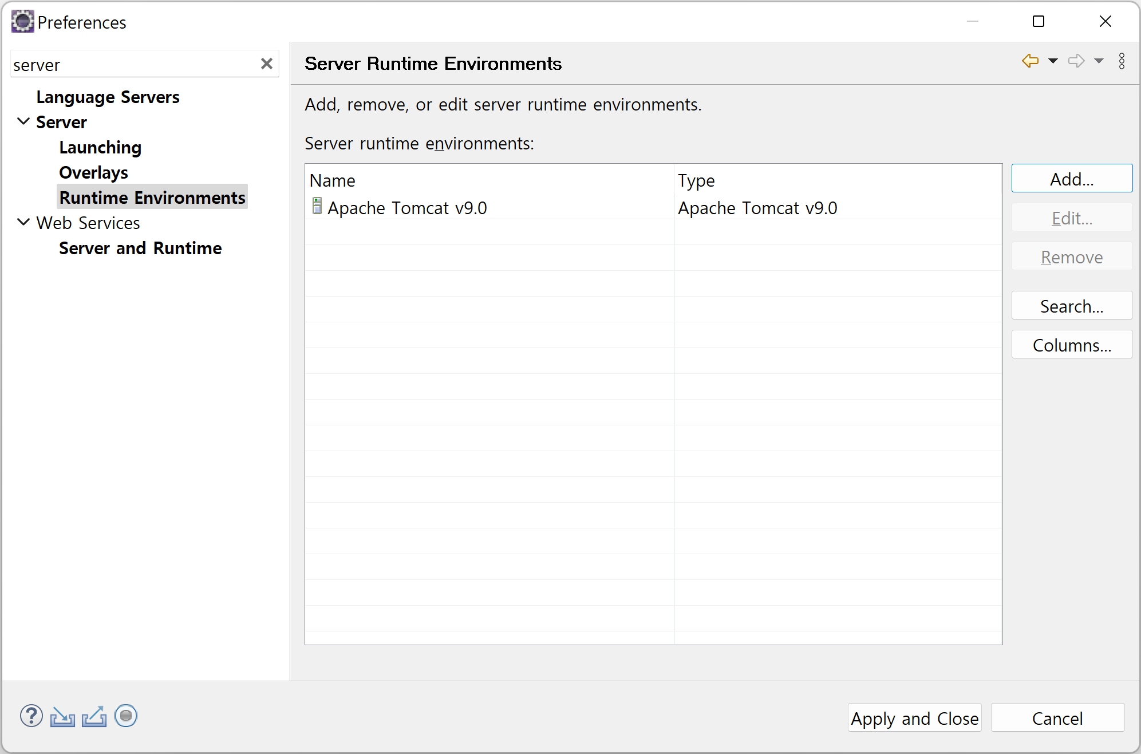Open the Launching preference page
Image resolution: width=1141 pixels, height=754 pixels.
click(x=100, y=148)
